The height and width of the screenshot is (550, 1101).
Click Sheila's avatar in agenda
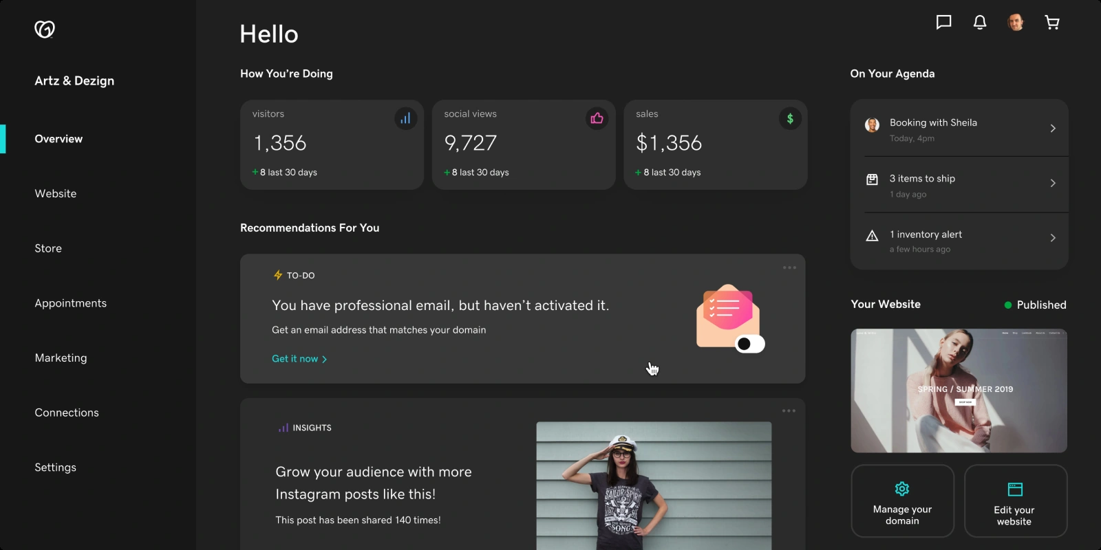pyautogui.click(x=872, y=125)
